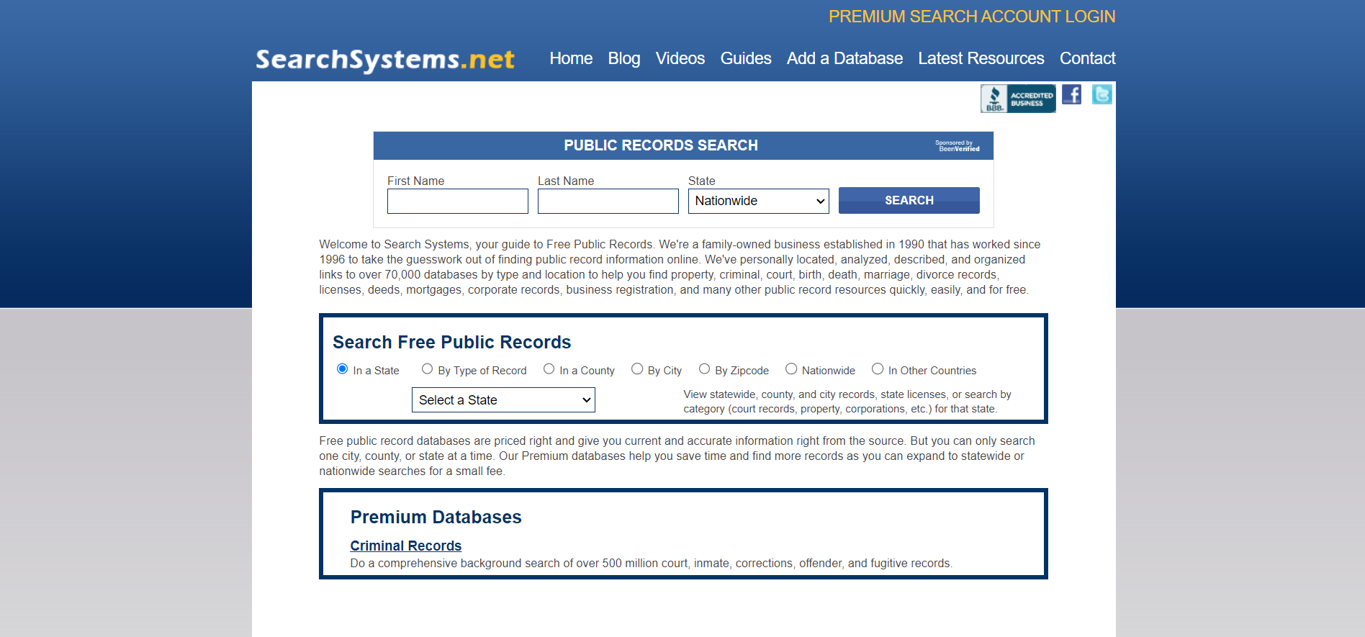Choose the 'In a County' radio button
1365x637 pixels.
click(549, 369)
